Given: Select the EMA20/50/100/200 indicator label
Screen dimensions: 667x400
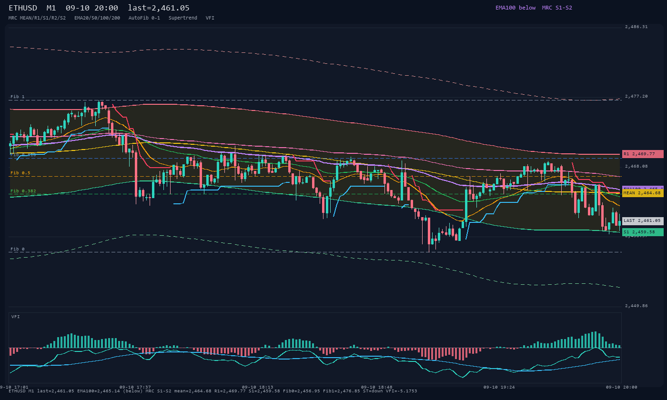Looking at the screenshot, I should [97, 18].
